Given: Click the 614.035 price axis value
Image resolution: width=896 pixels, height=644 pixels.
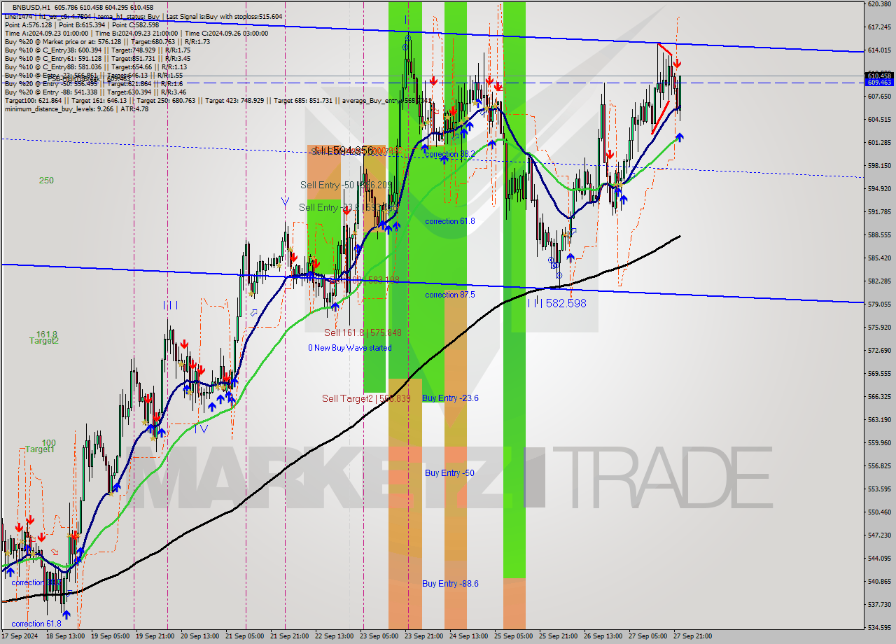Looking at the screenshot, I should pyautogui.click(x=878, y=50).
